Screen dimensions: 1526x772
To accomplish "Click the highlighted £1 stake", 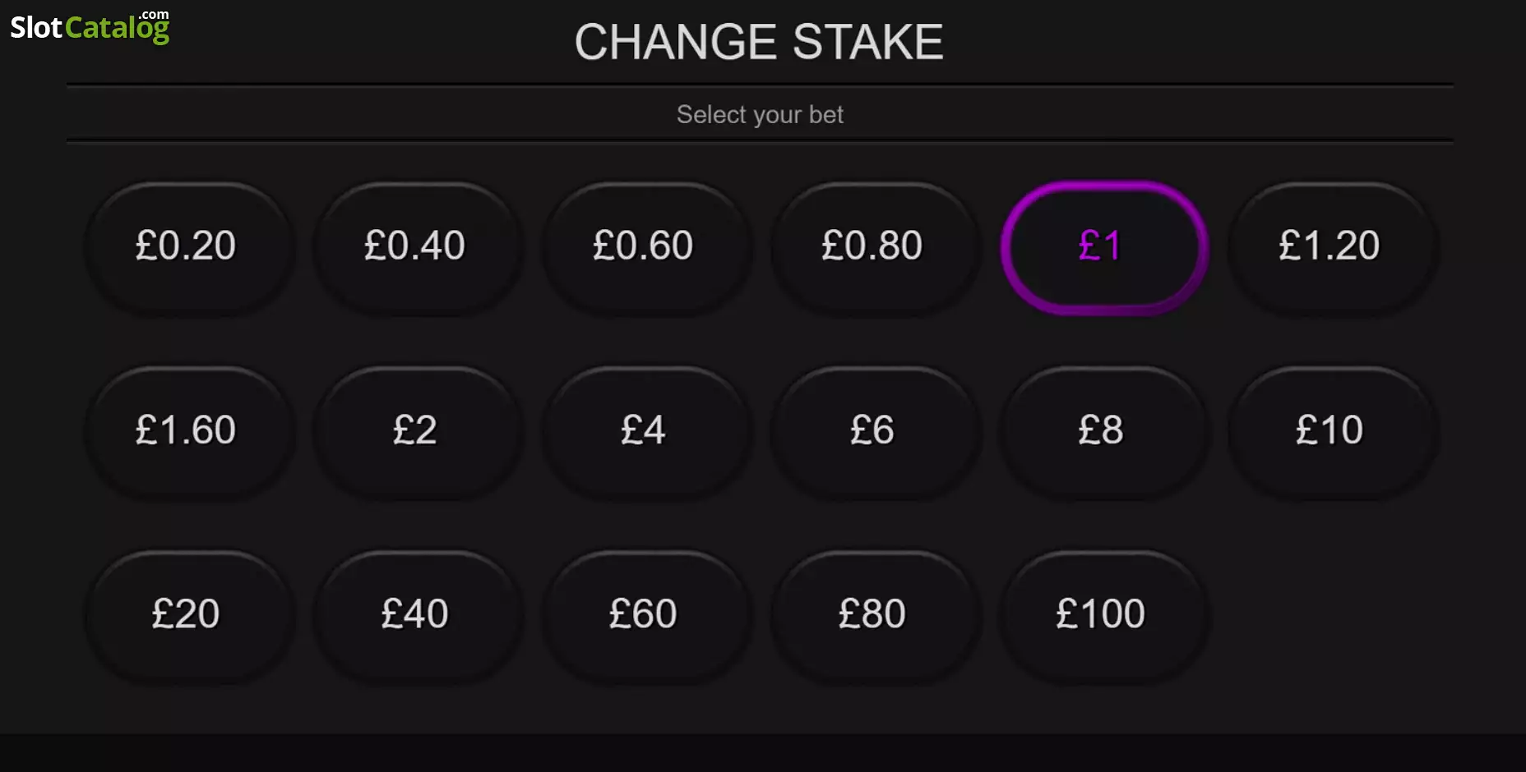I will tap(1103, 246).
